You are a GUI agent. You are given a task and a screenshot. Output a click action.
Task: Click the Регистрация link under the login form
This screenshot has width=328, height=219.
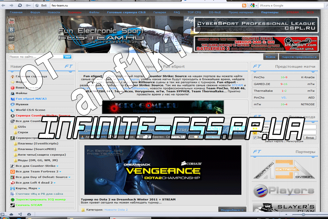coord(295,142)
